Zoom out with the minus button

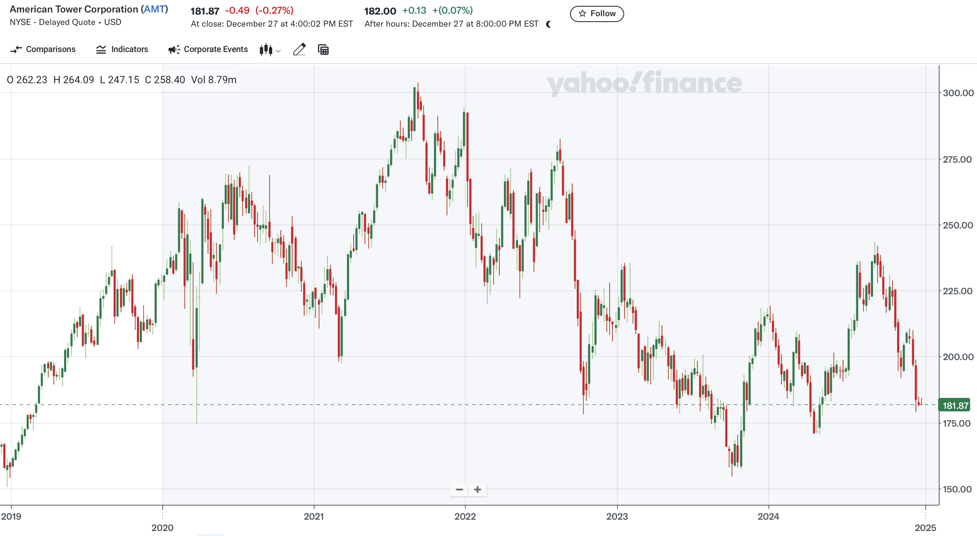pos(459,489)
